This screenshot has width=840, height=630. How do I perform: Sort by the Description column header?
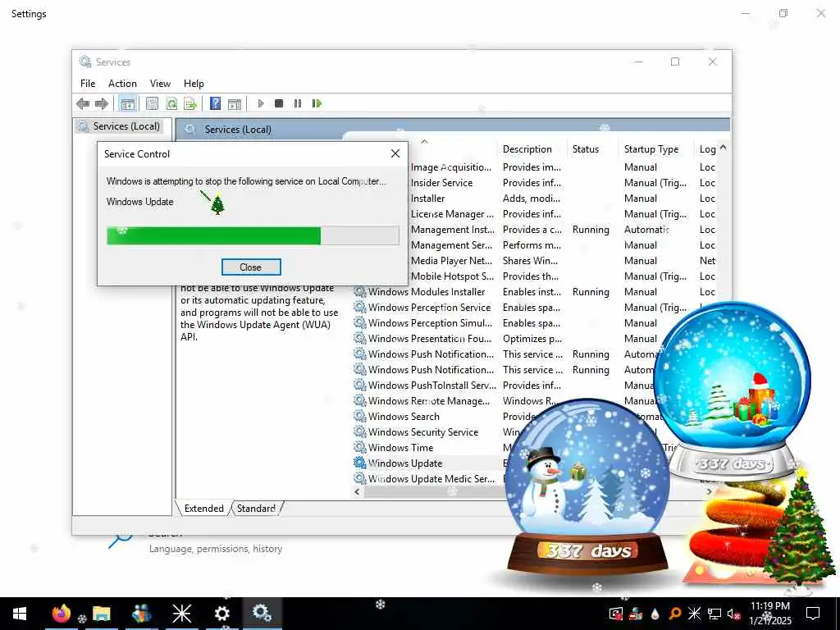[527, 149]
